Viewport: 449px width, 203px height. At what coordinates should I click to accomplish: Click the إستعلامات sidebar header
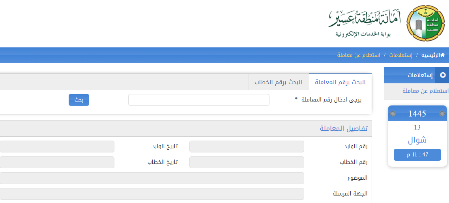click(x=420, y=75)
